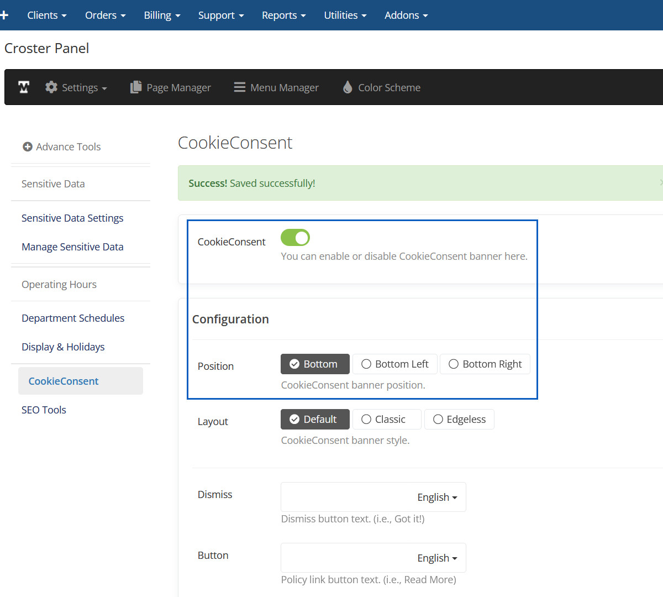
Task: Click the plus icon in top navigation
Action: (x=4, y=15)
